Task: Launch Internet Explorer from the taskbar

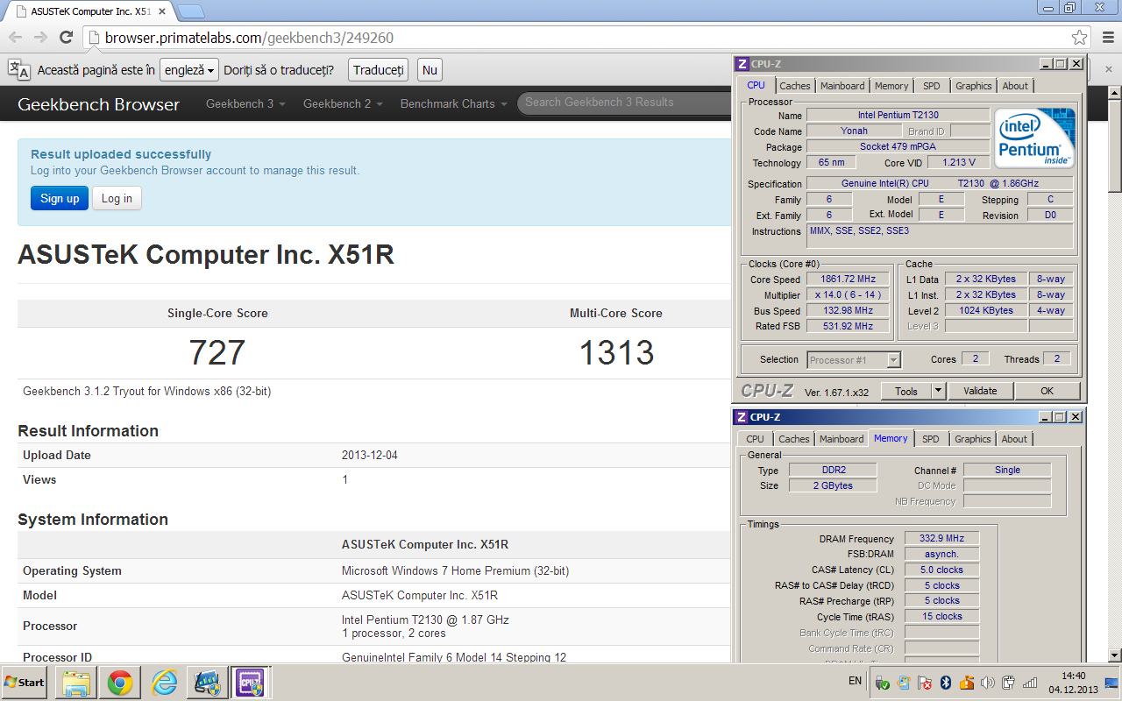Action: (164, 683)
